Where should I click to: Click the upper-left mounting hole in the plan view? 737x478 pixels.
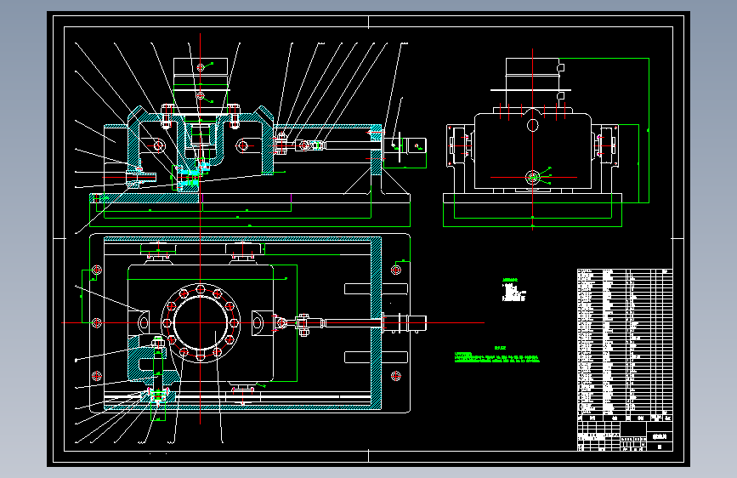(97, 270)
